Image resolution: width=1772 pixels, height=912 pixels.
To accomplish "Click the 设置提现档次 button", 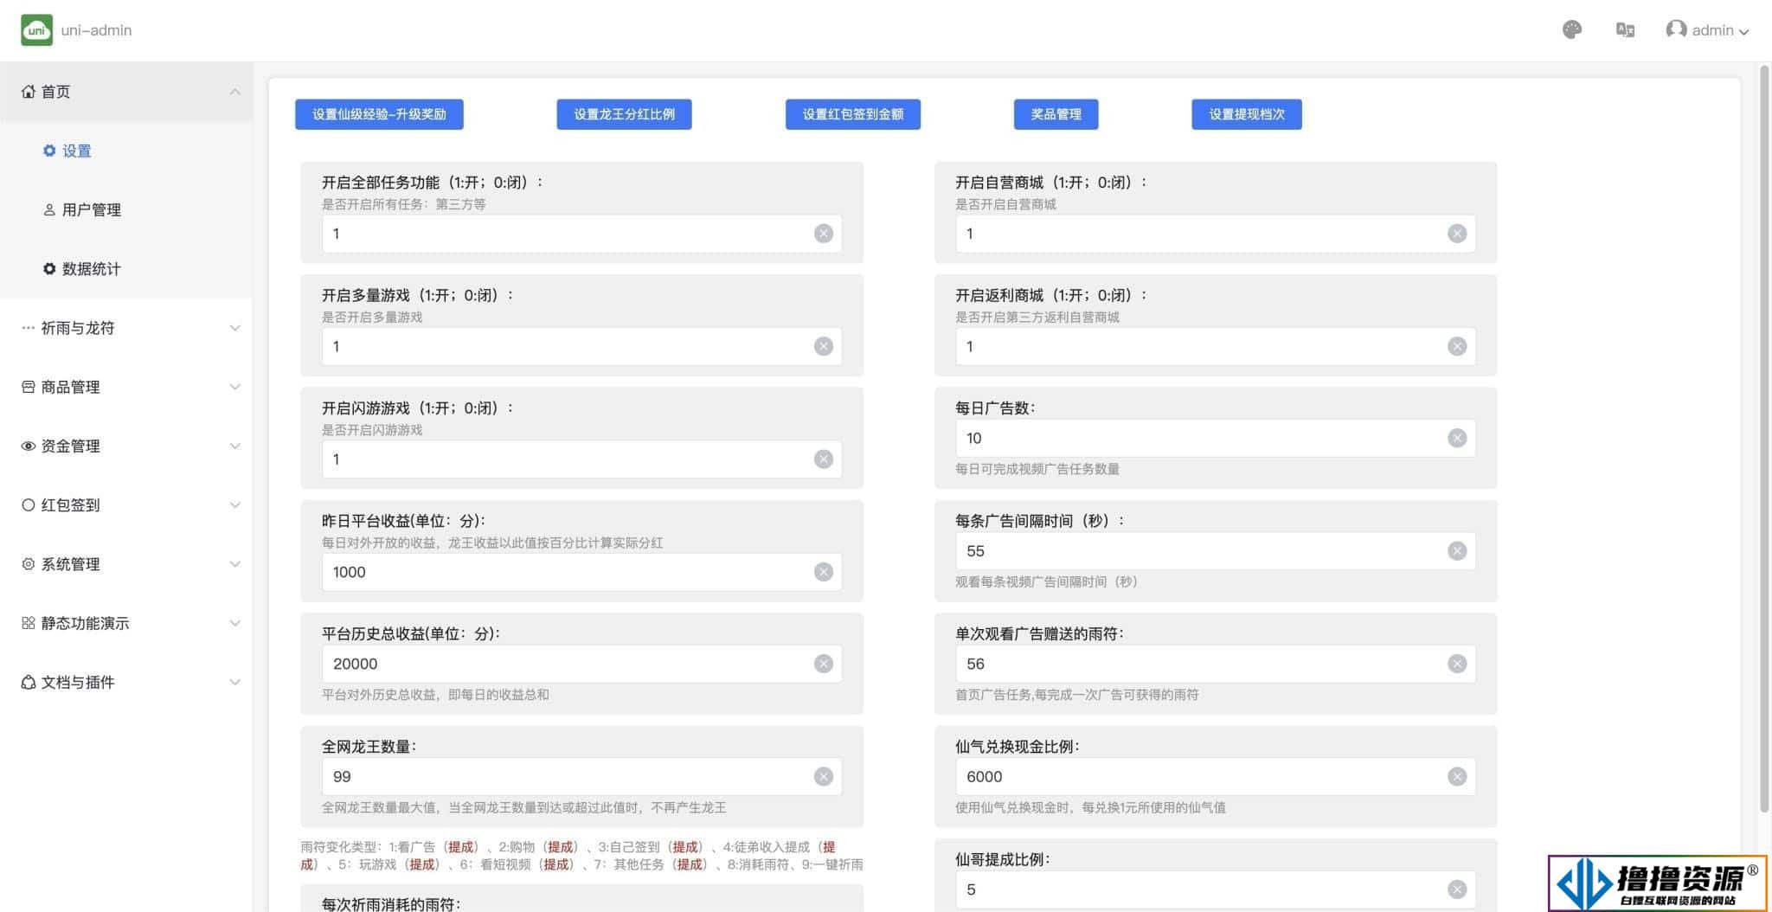I will pos(1246,114).
